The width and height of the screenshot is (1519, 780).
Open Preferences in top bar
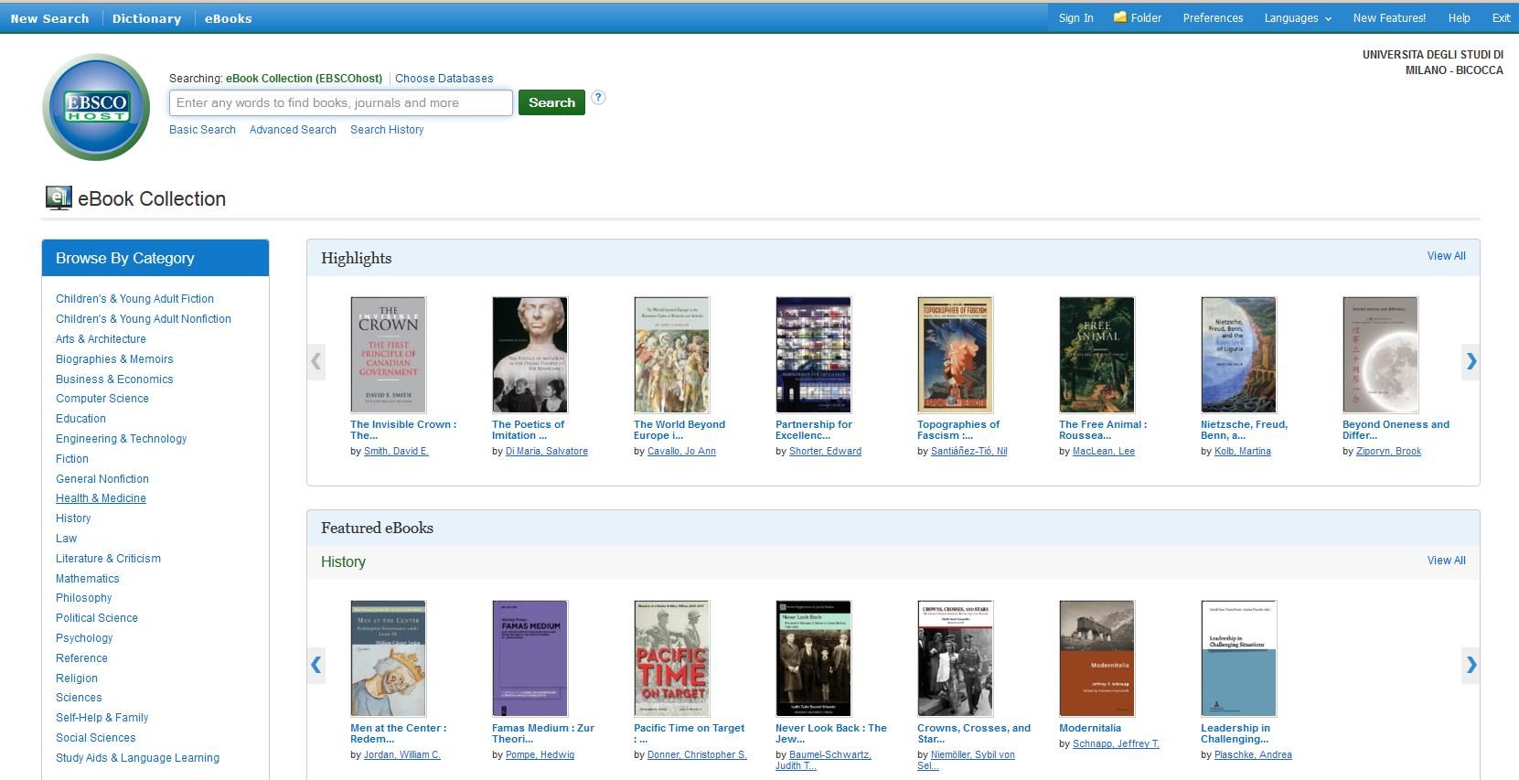point(1213,18)
